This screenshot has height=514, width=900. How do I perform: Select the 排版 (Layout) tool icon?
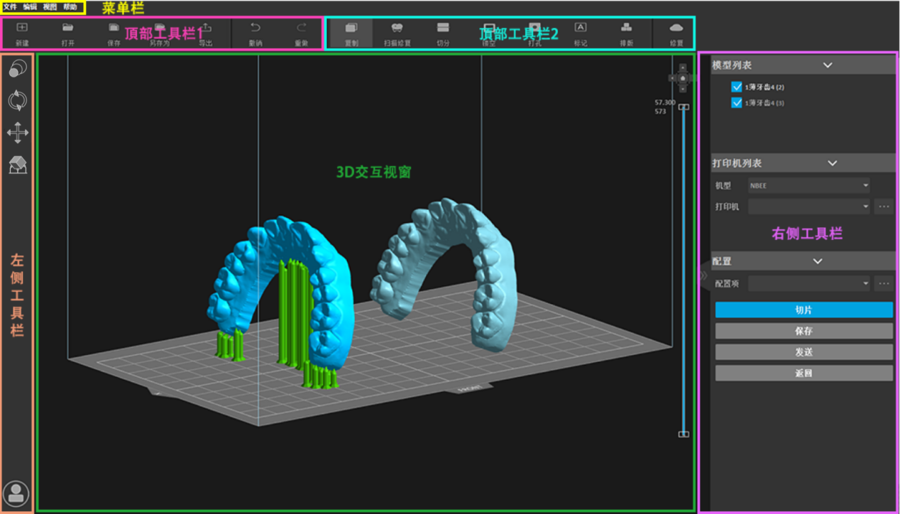pyautogui.click(x=626, y=28)
